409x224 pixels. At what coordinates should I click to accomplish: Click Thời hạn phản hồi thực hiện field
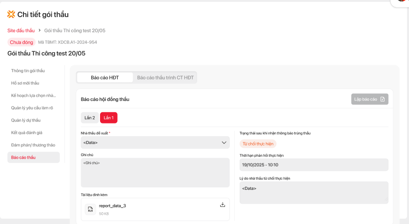[314, 165]
